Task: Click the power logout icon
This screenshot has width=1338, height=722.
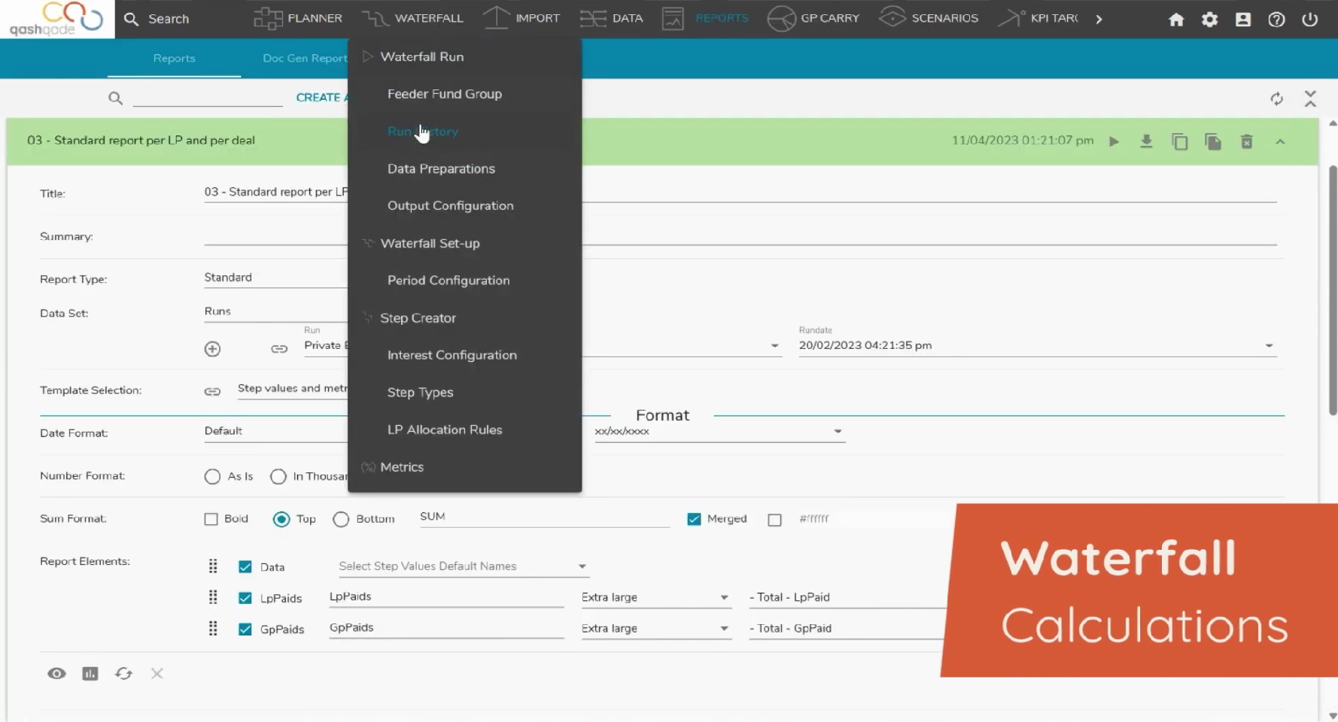Action: (x=1310, y=20)
